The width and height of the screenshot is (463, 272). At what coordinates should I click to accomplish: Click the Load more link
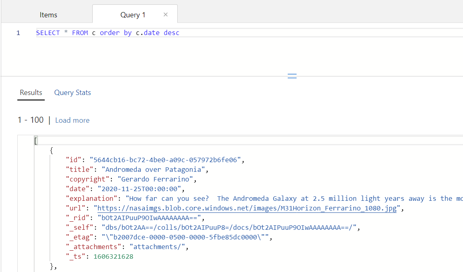tap(73, 120)
